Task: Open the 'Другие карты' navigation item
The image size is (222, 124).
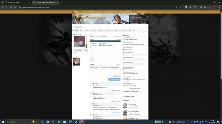Action: point(100,12)
